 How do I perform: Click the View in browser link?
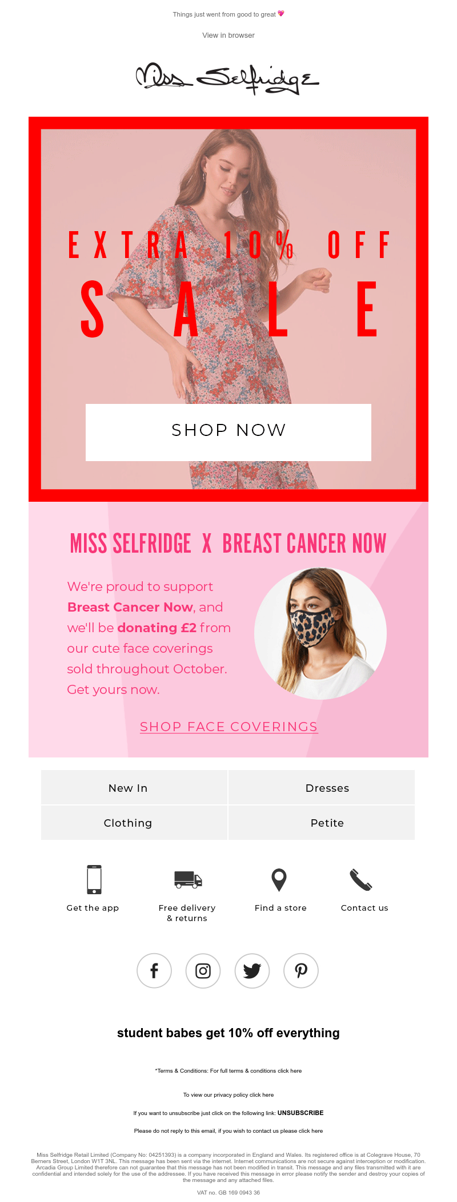228,35
